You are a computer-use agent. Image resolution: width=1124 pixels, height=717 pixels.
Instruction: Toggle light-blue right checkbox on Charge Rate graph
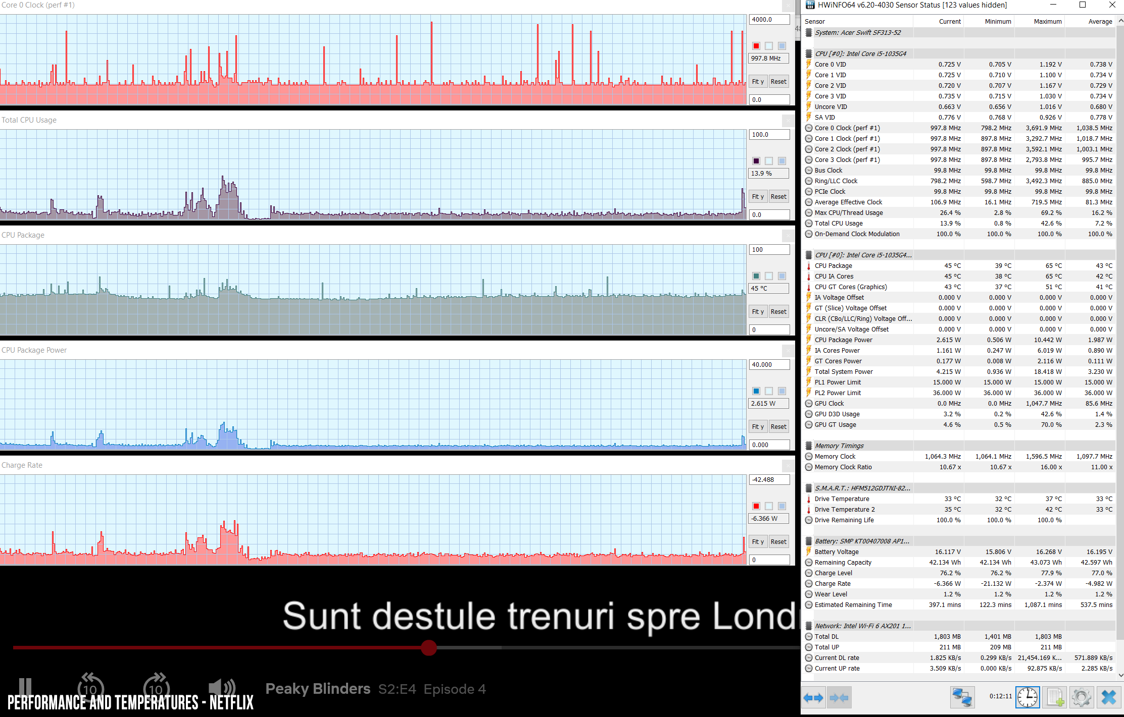(x=782, y=506)
